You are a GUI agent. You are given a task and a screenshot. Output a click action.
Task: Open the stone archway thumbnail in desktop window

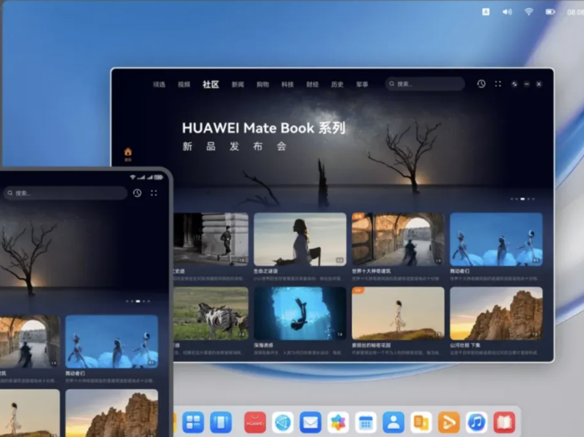coord(398,239)
